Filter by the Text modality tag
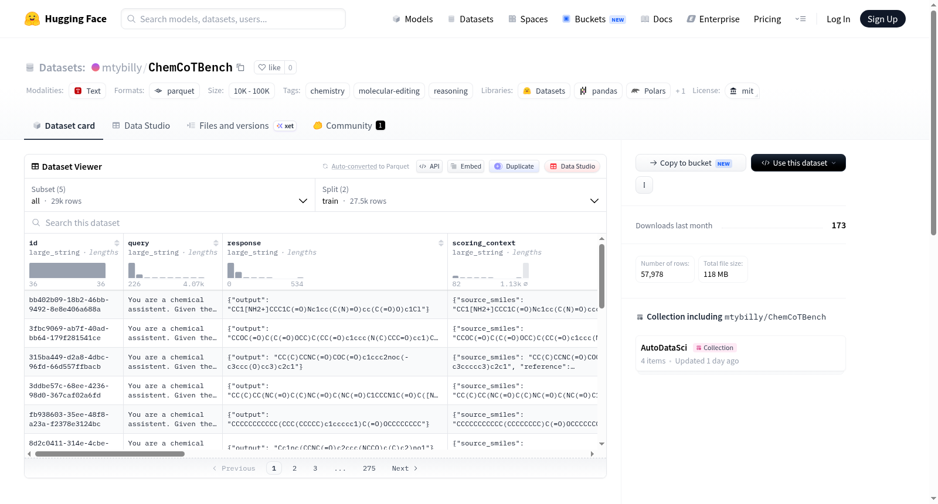 [87, 91]
